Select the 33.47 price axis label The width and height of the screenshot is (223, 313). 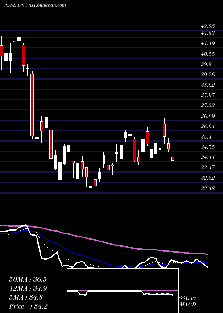click(207, 168)
